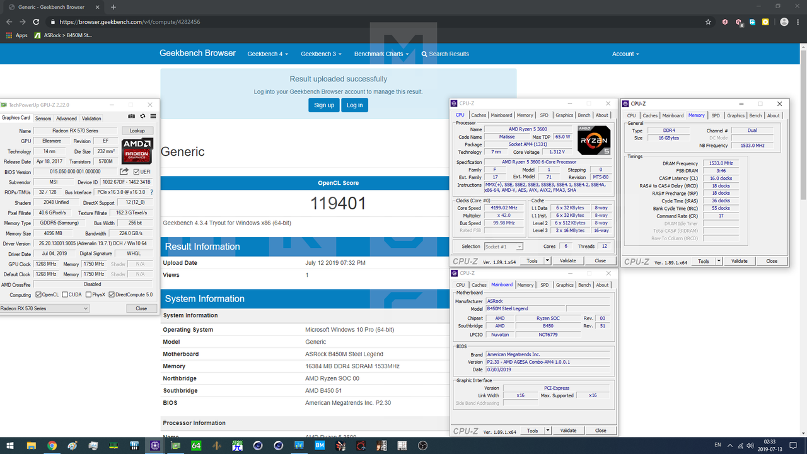Toggle DirectCompute 5.0 checkbox
The width and height of the screenshot is (807, 454).
coord(112,294)
